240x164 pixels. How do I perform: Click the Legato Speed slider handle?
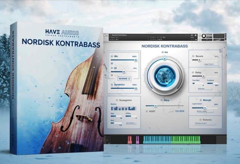(205, 108)
